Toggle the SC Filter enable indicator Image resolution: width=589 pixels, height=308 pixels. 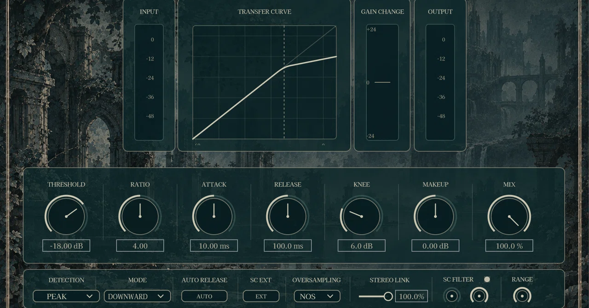point(487,279)
